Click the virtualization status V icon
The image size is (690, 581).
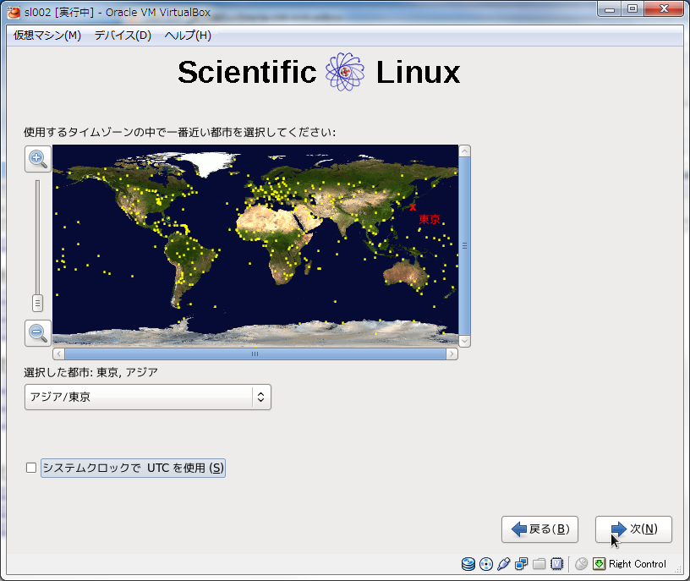tap(556, 564)
